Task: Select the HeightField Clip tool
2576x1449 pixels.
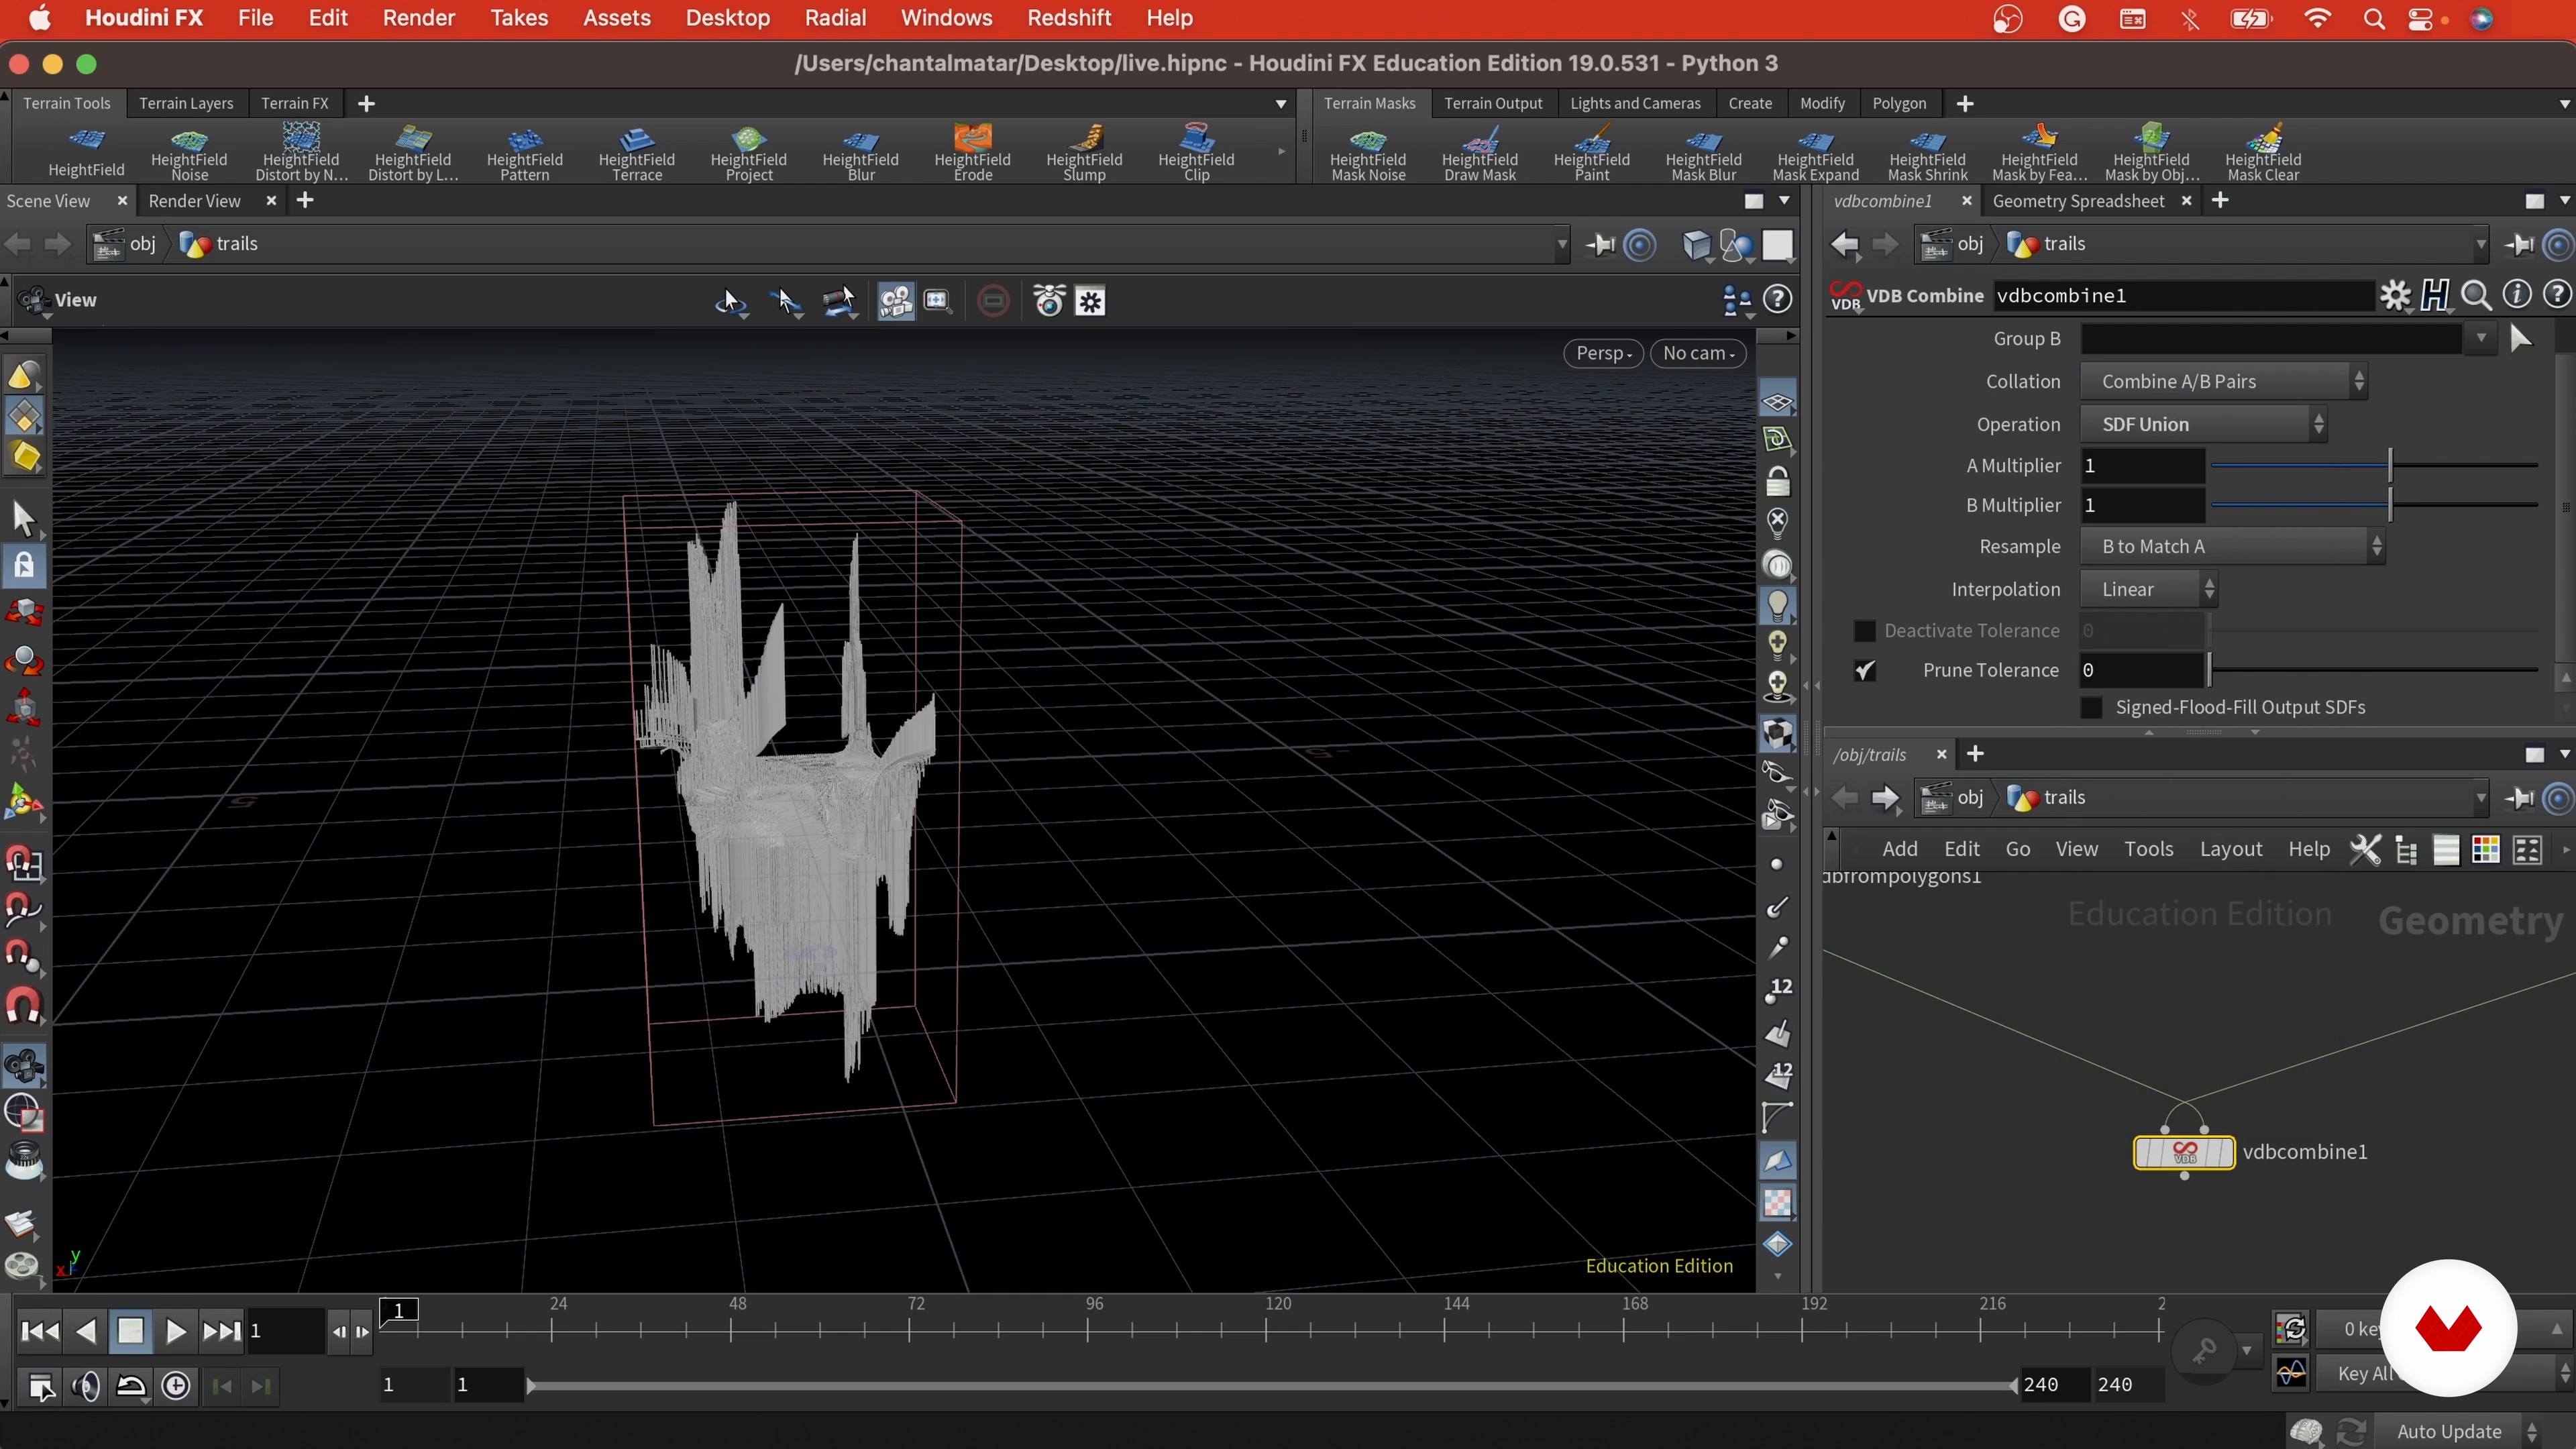Action: click(1196, 153)
